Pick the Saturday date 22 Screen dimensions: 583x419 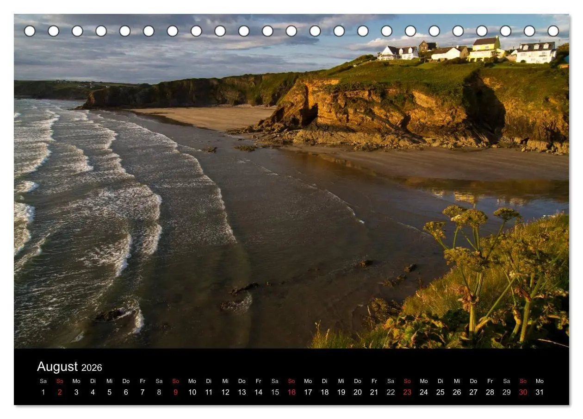(x=391, y=392)
